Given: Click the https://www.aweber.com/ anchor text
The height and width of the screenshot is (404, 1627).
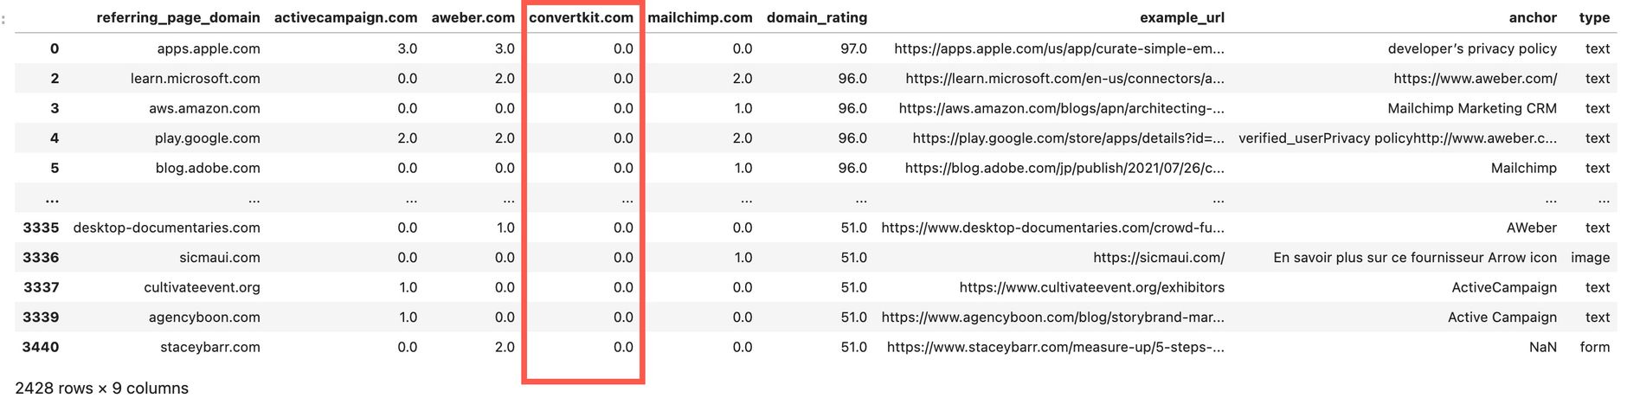Looking at the screenshot, I should (x=1475, y=78).
